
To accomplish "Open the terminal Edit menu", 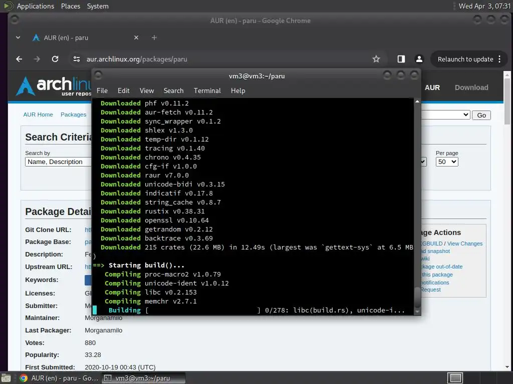I will 124,90.
